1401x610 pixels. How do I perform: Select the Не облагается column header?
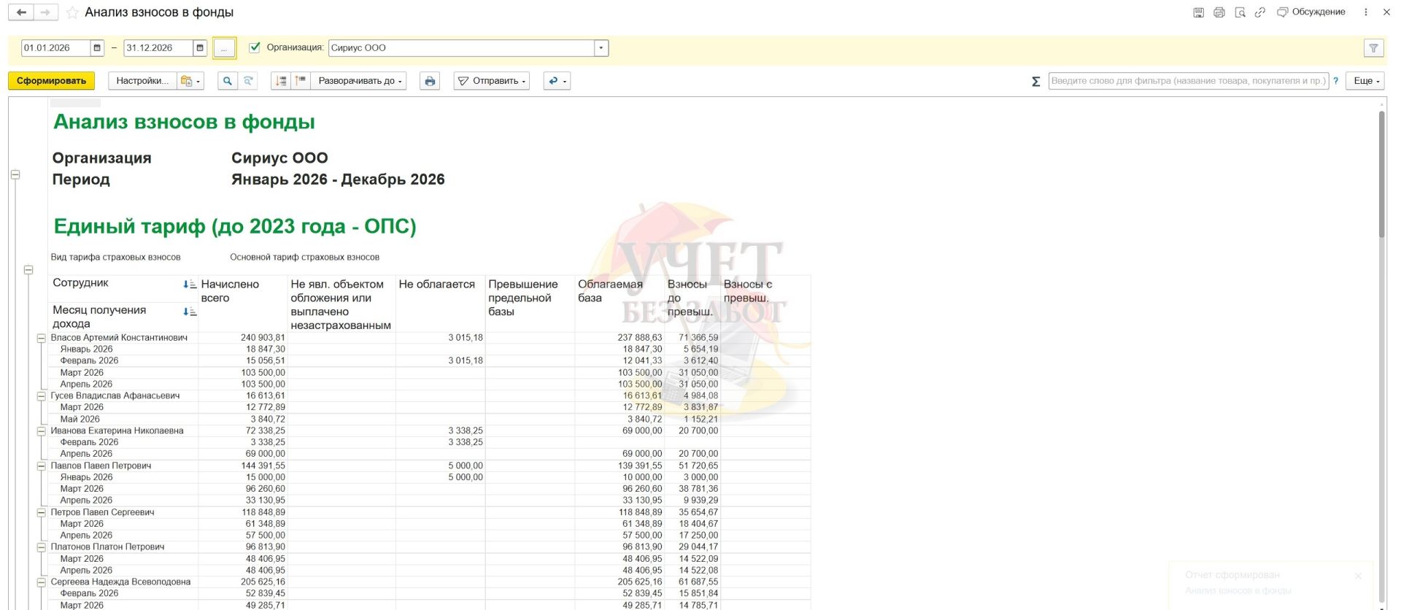441,304
